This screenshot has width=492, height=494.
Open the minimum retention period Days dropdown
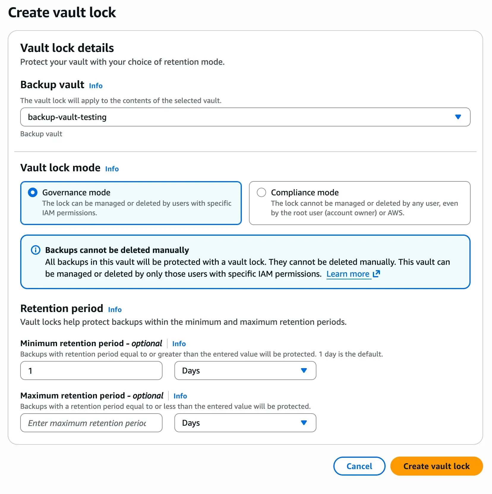[245, 370]
